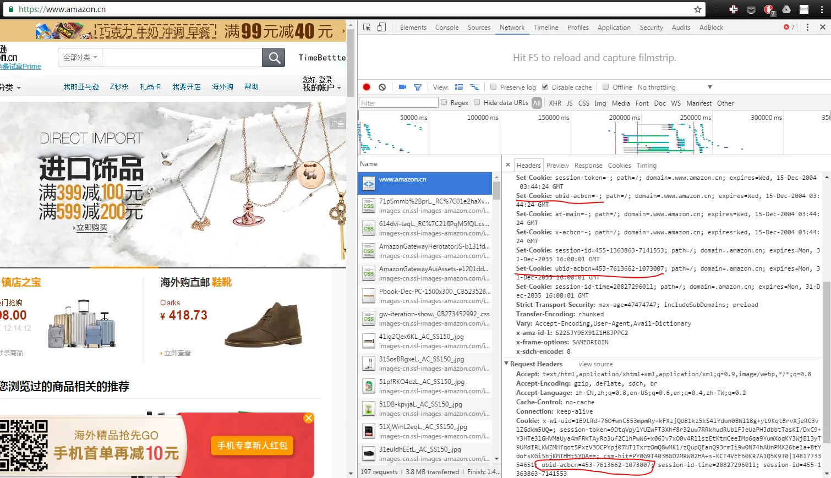Go to the Z秒杀 deals link
The width and height of the screenshot is (831, 478).
[119, 86]
